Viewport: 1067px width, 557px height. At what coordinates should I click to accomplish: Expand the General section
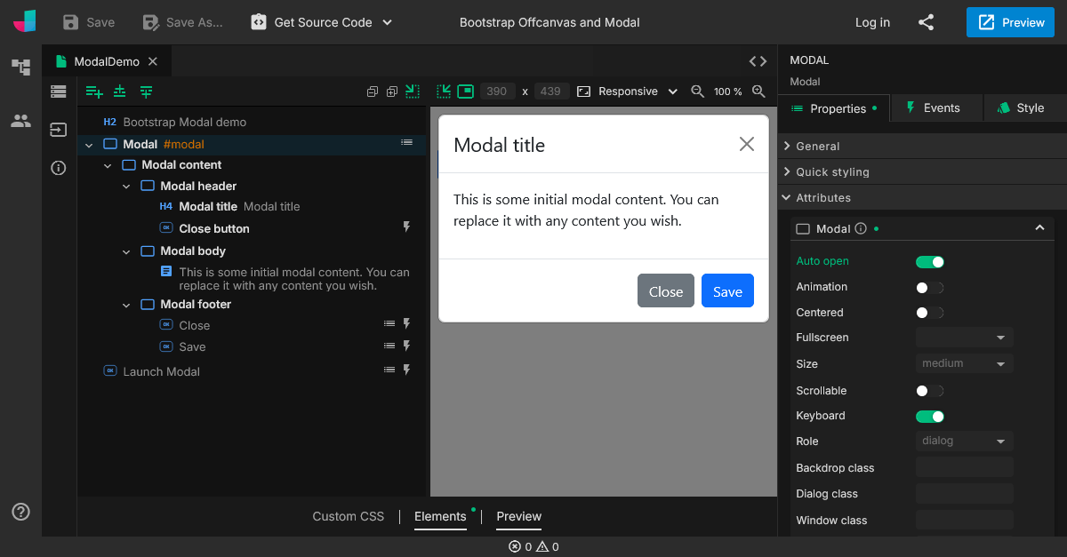(922, 146)
